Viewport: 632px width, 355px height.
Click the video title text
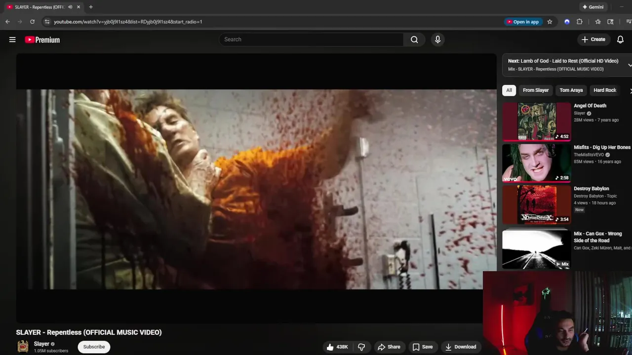pyautogui.click(x=89, y=332)
